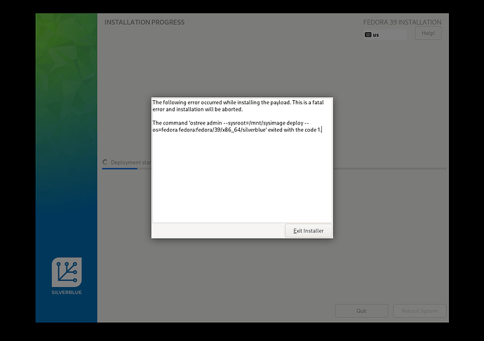Click the Silverblue logo icon

click(67, 272)
